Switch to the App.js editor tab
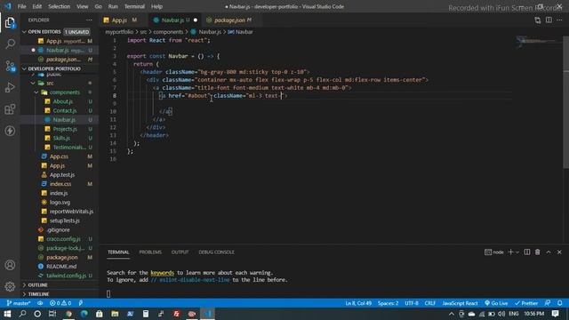 click(x=120, y=20)
